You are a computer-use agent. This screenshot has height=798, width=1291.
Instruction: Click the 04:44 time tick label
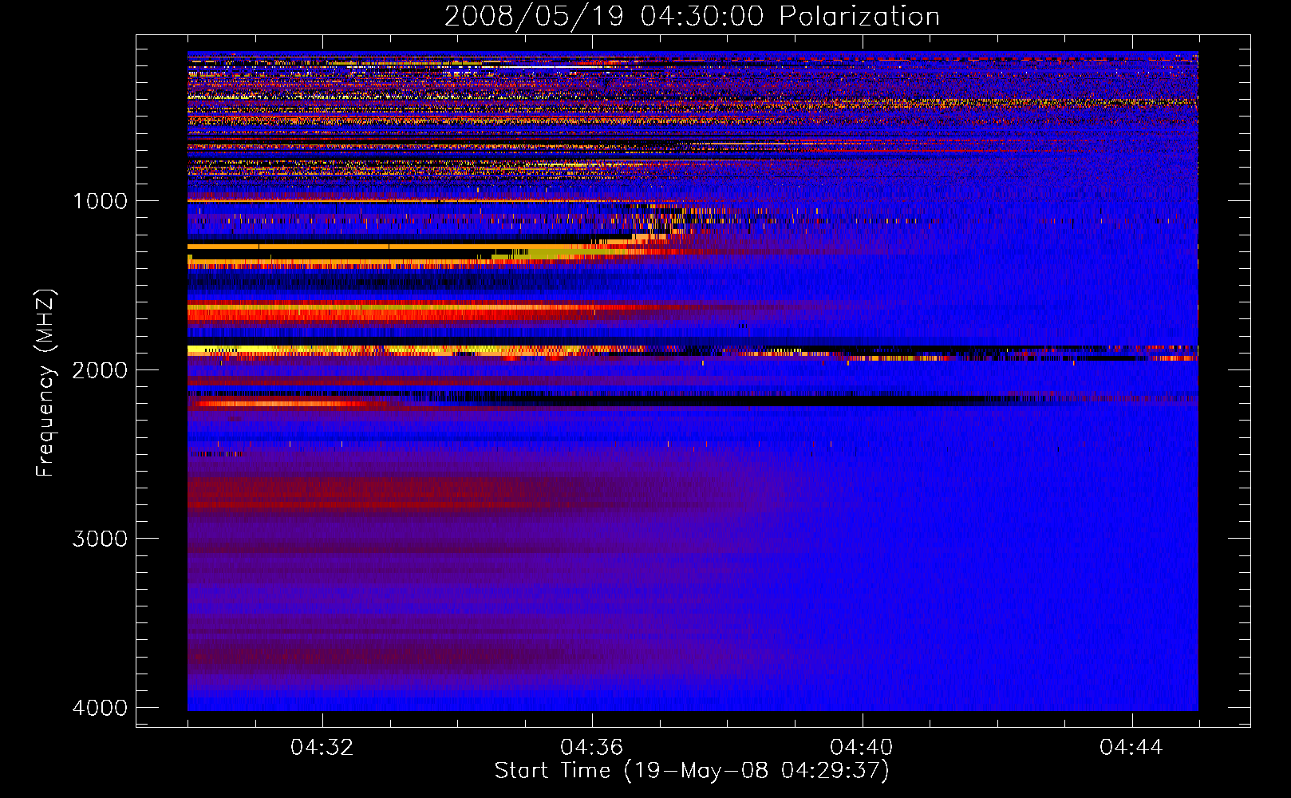coord(1131,748)
